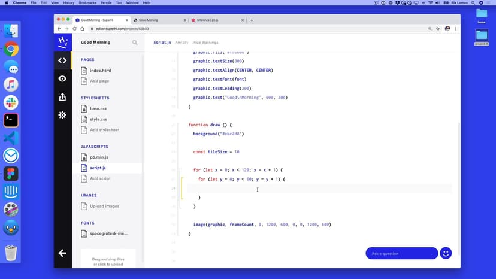Click Add script under Javascripts
The height and width of the screenshot is (279, 496).
100,178
